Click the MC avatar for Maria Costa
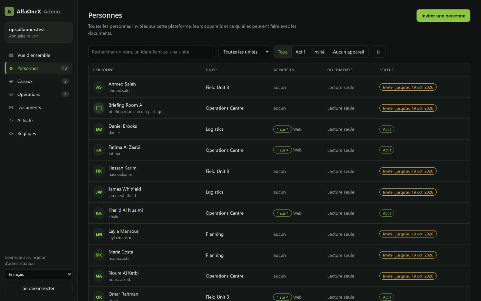The width and height of the screenshot is (481, 301). (x=99, y=255)
